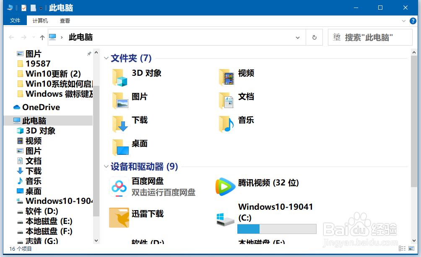Viewport: 421px width, 257px height.
Task: Click the navigation pane scroll down arrow
Action: click(x=96, y=241)
